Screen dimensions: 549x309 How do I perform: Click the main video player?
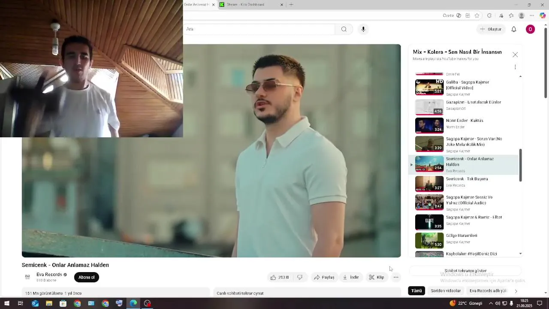click(211, 151)
